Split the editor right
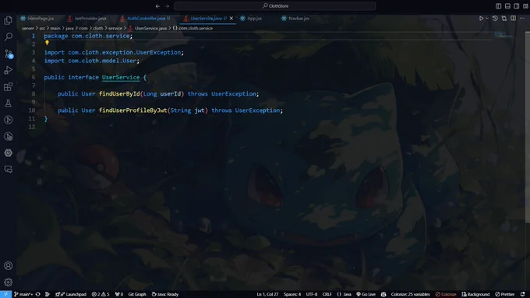 point(513,18)
